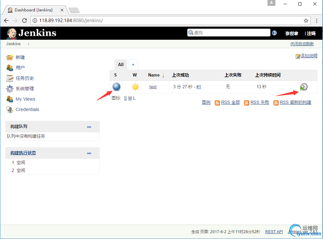323x239 pixels.
Task: Click the 用户 people icon
Action: pos(10,68)
